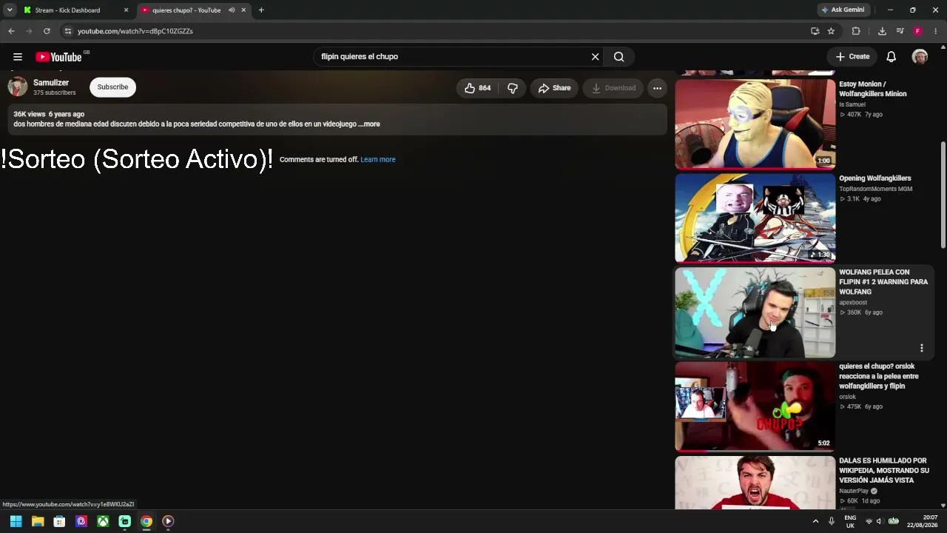
Task: Open Microsoft Store from taskbar
Action: 59,521
